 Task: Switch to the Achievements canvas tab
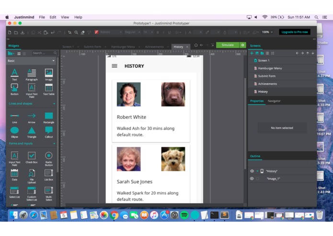pyautogui.click(x=154, y=47)
